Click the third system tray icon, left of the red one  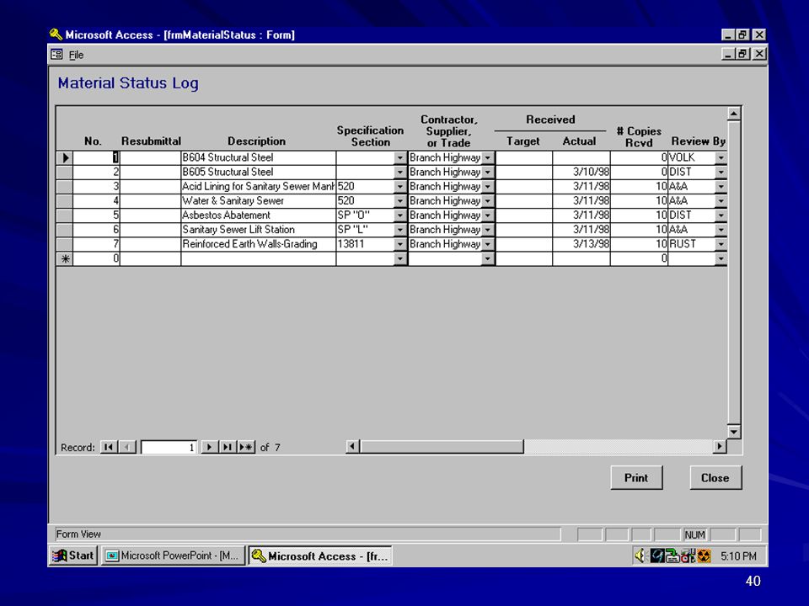(672, 555)
